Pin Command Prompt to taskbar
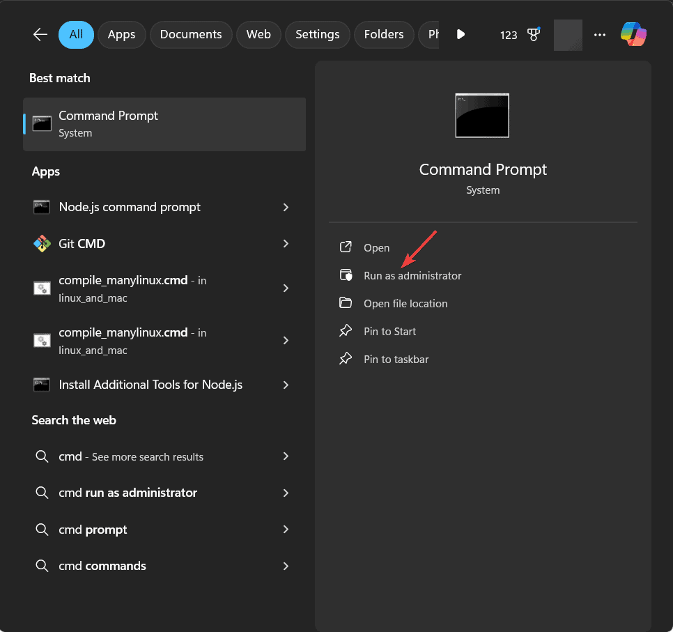This screenshot has width=673, height=632. [396, 360]
